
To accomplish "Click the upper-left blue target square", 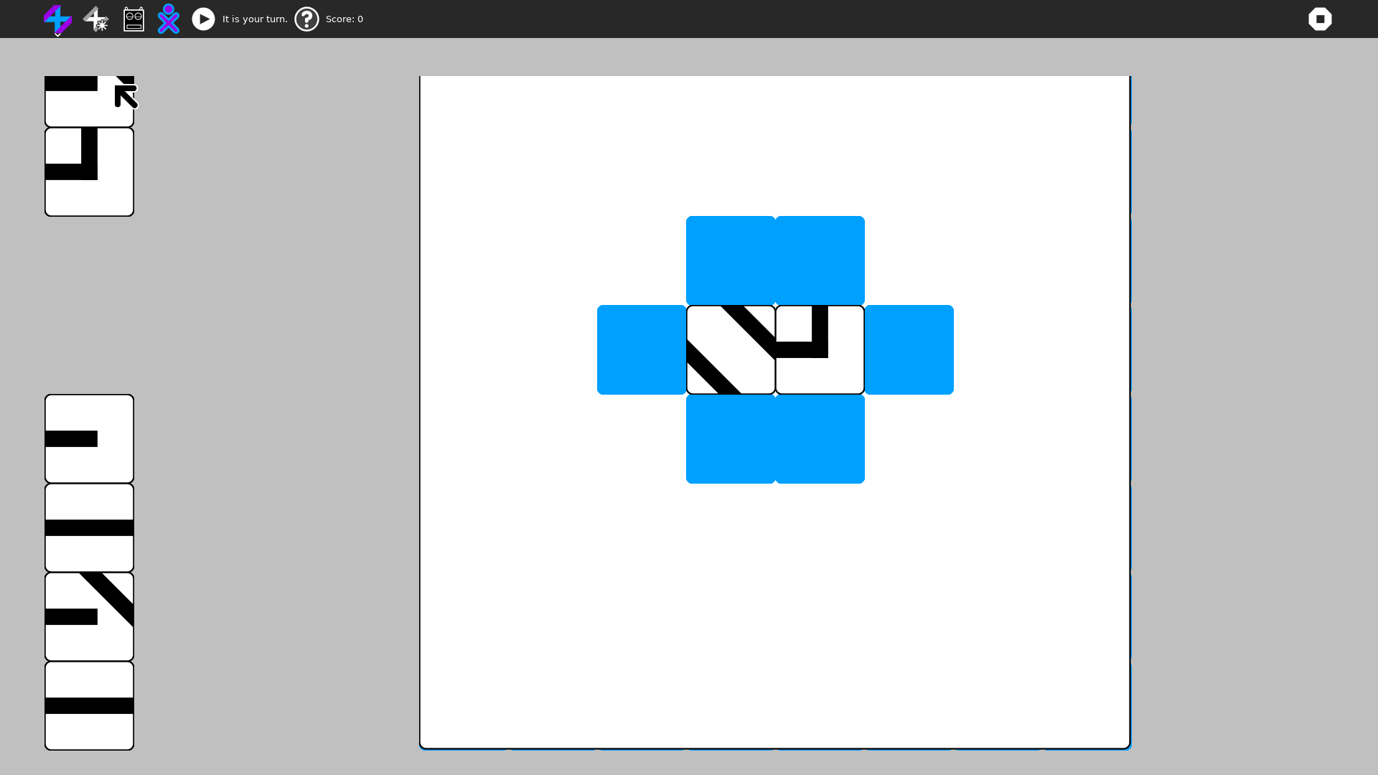I will tap(730, 260).
